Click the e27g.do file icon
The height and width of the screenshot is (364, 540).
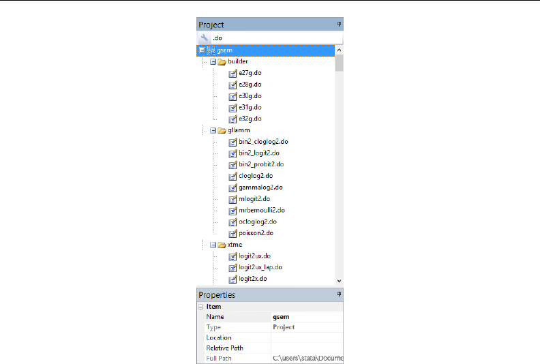232,74
